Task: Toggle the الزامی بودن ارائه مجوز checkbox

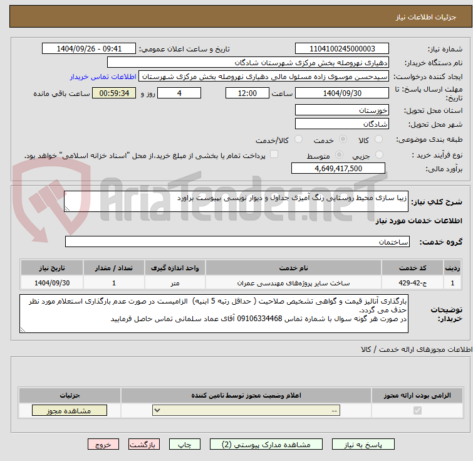Action: [x=417, y=410]
